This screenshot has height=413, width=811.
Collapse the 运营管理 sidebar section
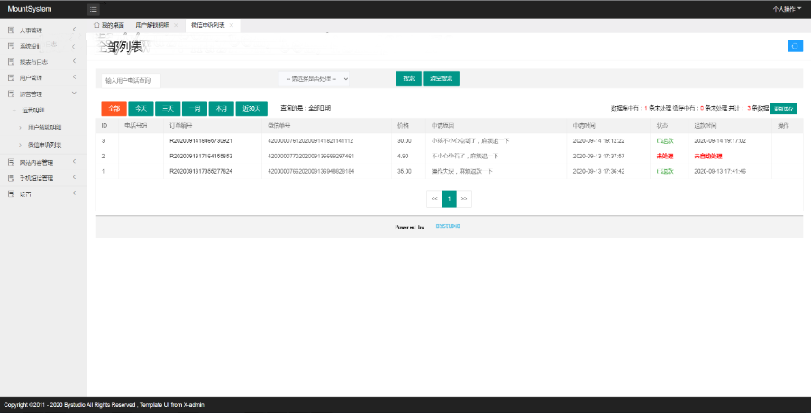tap(74, 94)
